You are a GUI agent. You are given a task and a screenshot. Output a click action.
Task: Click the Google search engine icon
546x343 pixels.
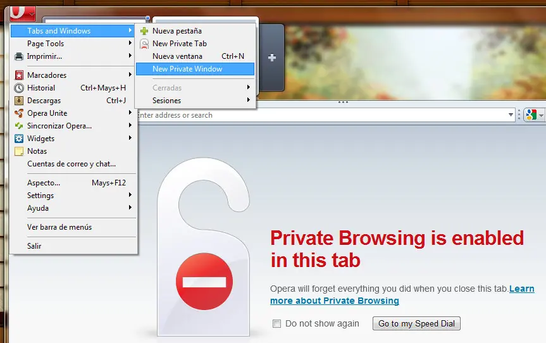531,115
